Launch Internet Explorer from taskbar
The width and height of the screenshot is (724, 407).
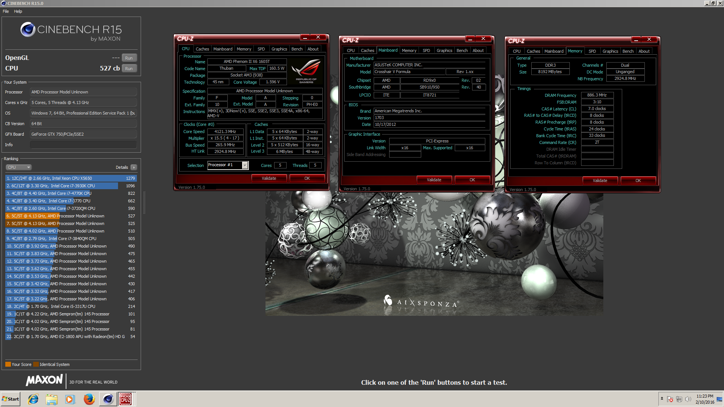tap(33, 399)
